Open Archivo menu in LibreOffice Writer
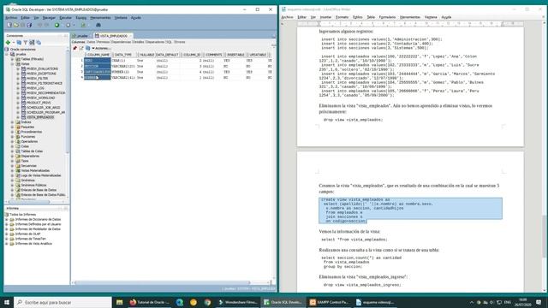 coord(288,17)
